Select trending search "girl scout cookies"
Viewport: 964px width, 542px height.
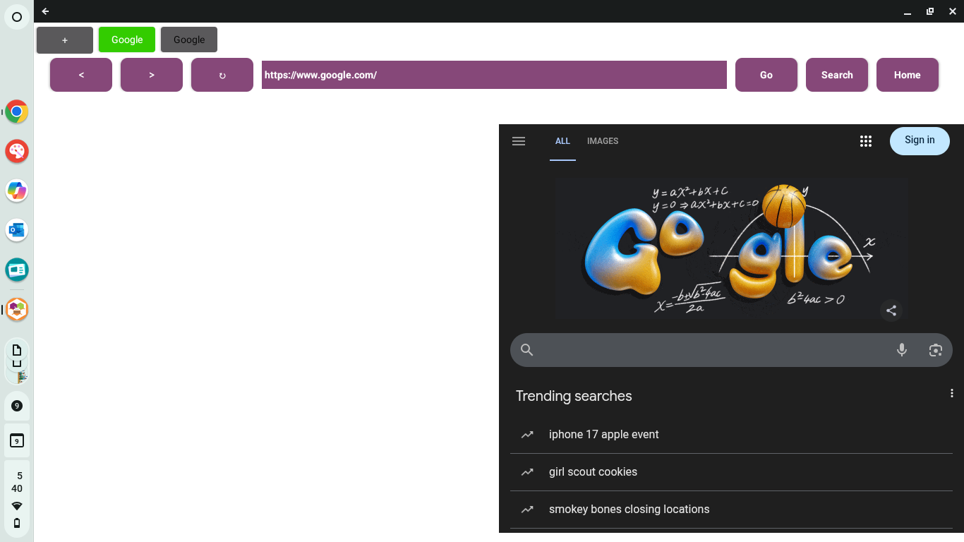pos(593,472)
